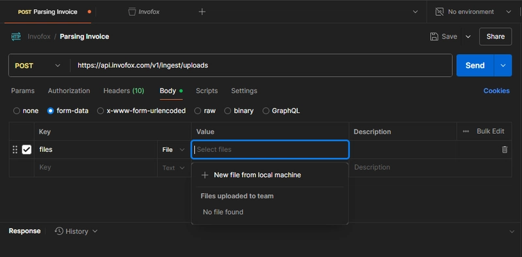The width and height of the screenshot is (522, 257).
Task: Click the request URL field
Action: (x=261, y=65)
